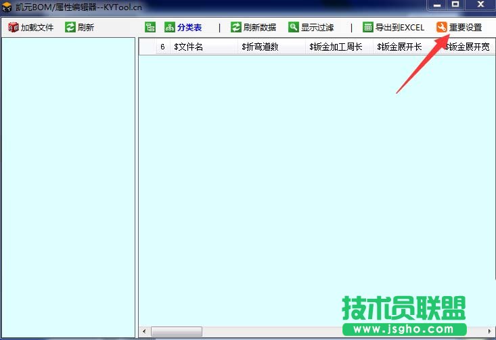Click the horizontal scrollbar thumb
The width and height of the screenshot is (496, 340).
tap(177, 331)
